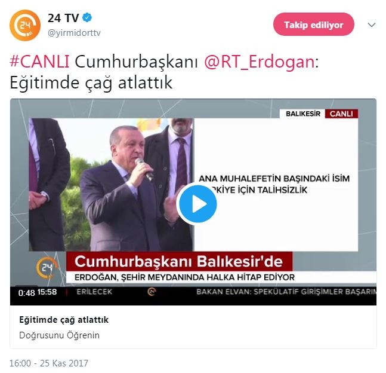Click the 24 TV account name
Viewport: 386px width, 373px height.
click(x=63, y=18)
